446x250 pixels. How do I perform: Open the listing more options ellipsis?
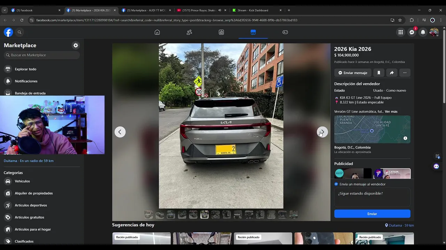click(x=405, y=73)
